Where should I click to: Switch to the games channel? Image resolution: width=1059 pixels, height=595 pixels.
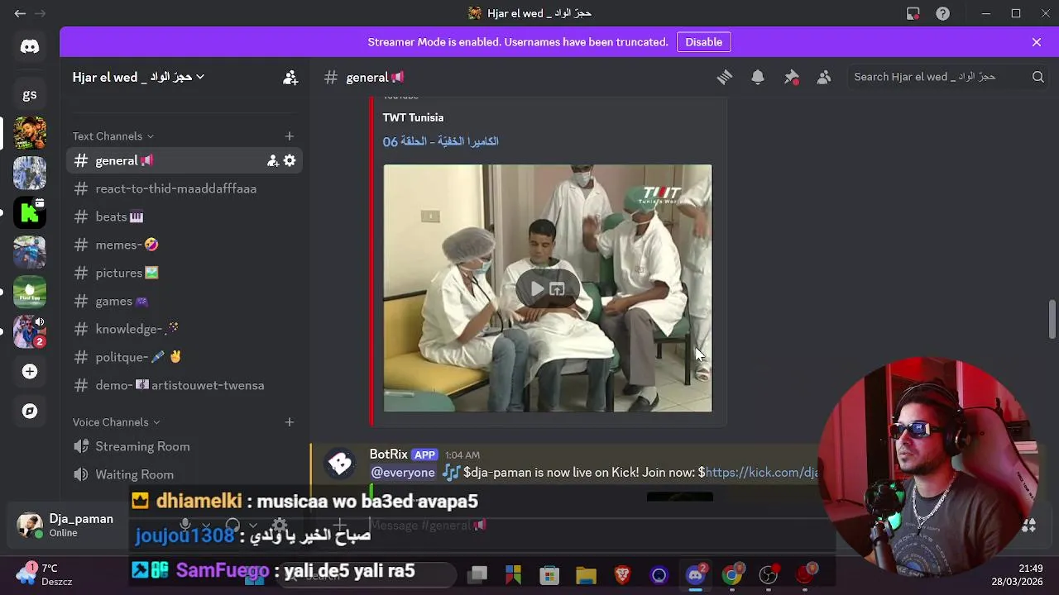point(184,301)
